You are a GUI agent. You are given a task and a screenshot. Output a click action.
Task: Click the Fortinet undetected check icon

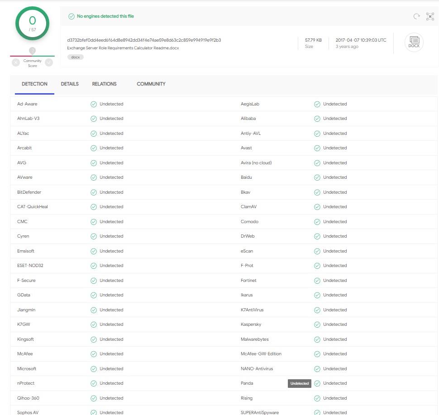click(317, 281)
